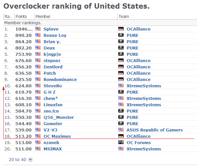Screen dimensions: 197x167
Task: Open the k|ngp|n member profile
Action: [52, 54]
